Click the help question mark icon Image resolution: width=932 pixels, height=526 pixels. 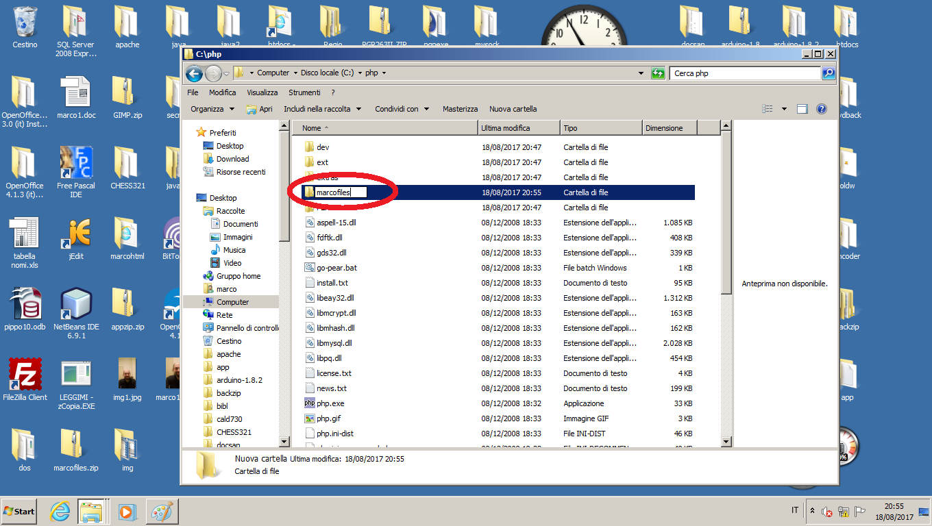coord(822,109)
